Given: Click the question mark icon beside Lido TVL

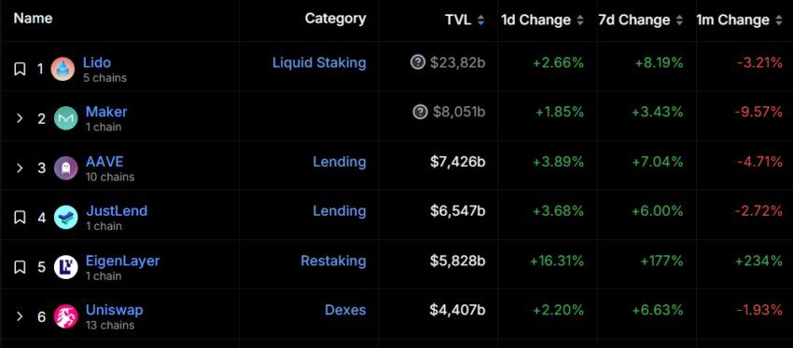Looking at the screenshot, I should pyautogui.click(x=418, y=62).
